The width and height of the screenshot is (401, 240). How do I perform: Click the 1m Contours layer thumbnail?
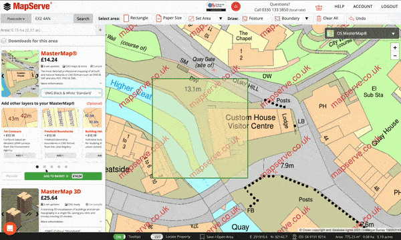point(19,117)
